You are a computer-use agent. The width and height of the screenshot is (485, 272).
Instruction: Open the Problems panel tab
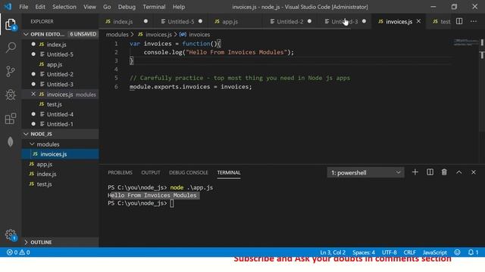pos(120,173)
